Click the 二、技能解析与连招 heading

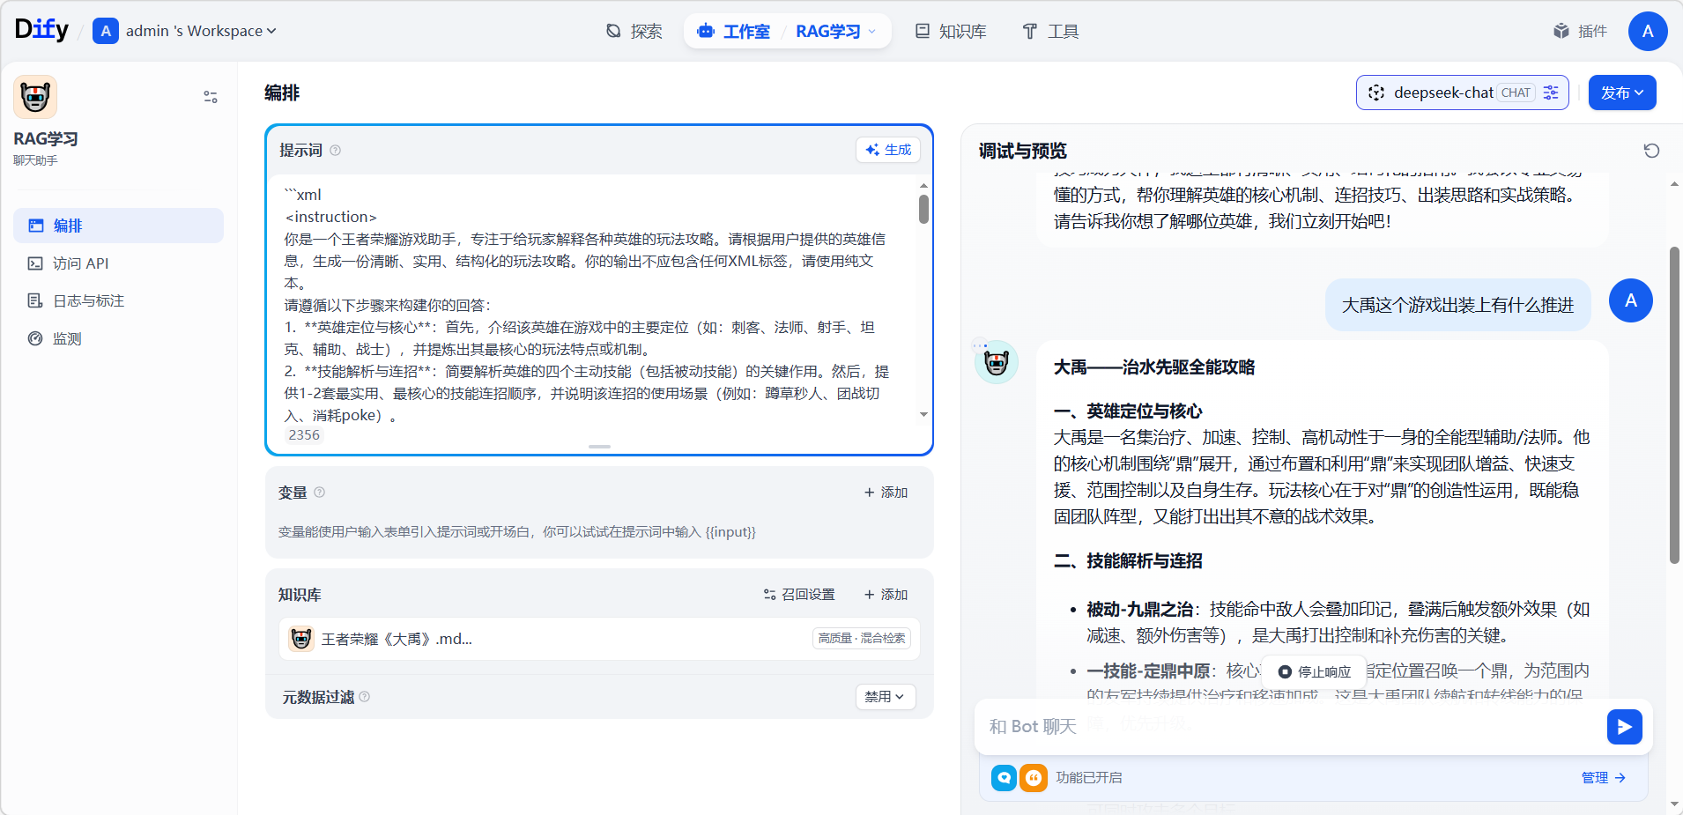point(1128,561)
